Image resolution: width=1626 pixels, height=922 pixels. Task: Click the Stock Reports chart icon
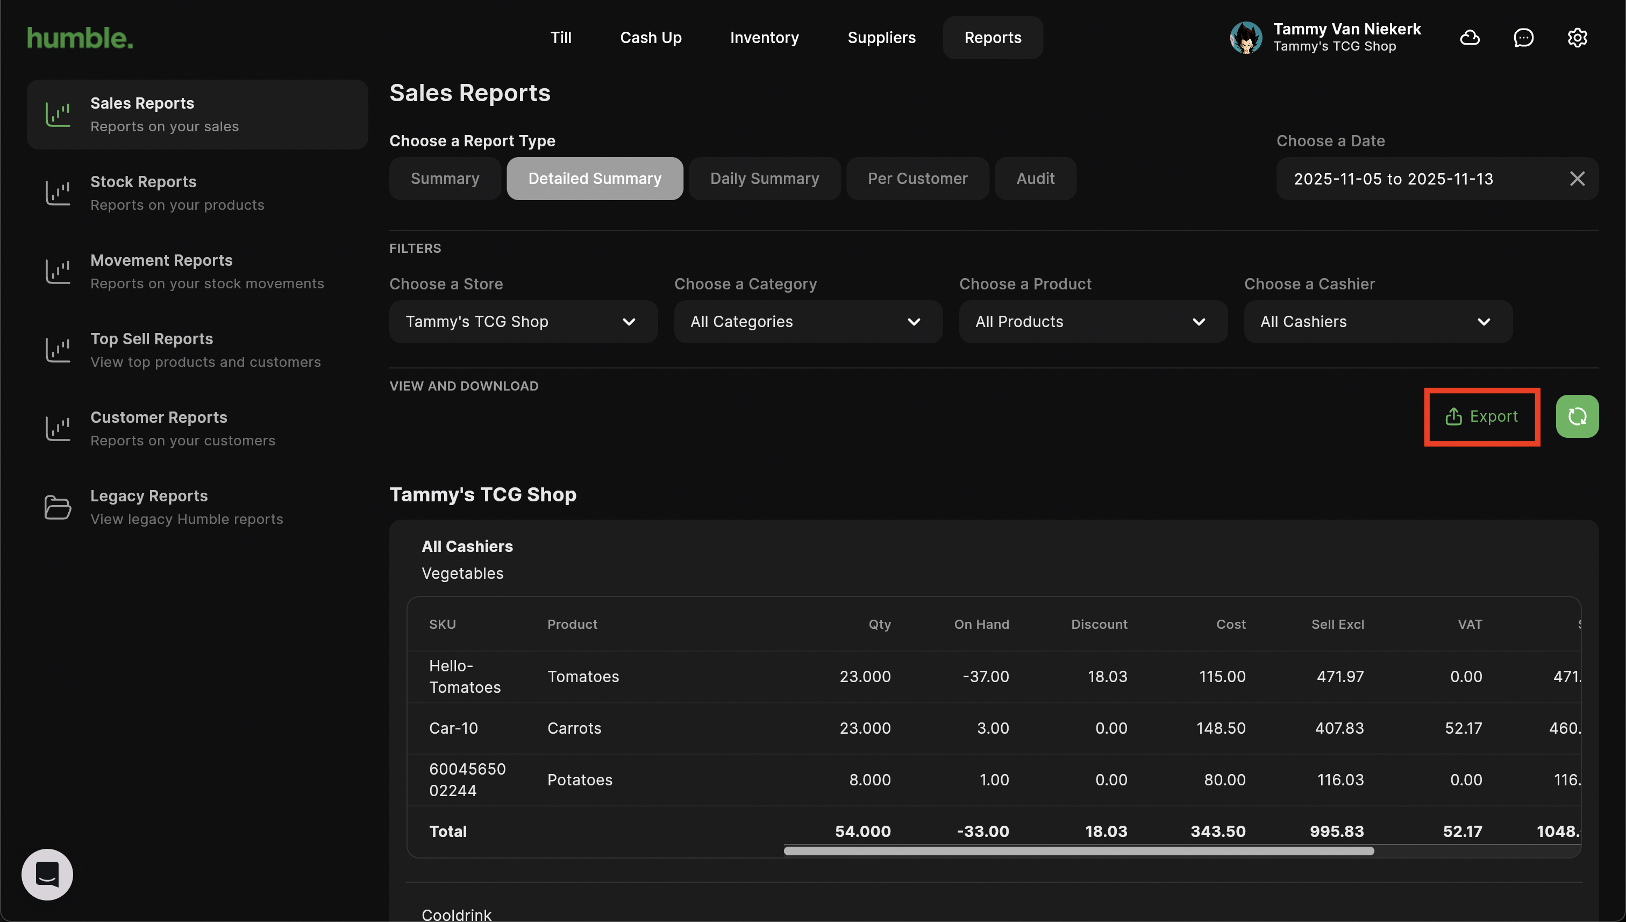(x=58, y=193)
